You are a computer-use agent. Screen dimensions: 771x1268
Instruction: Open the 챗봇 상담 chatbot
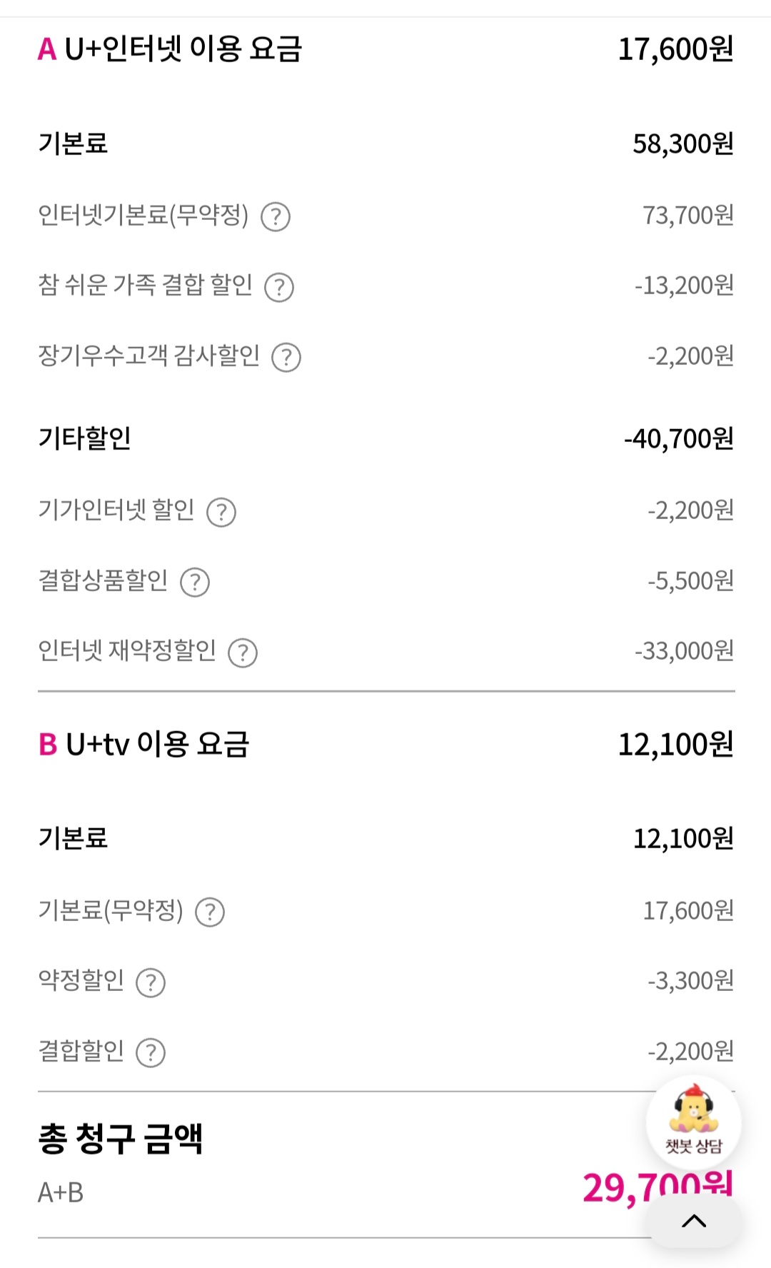(x=693, y=1122)
